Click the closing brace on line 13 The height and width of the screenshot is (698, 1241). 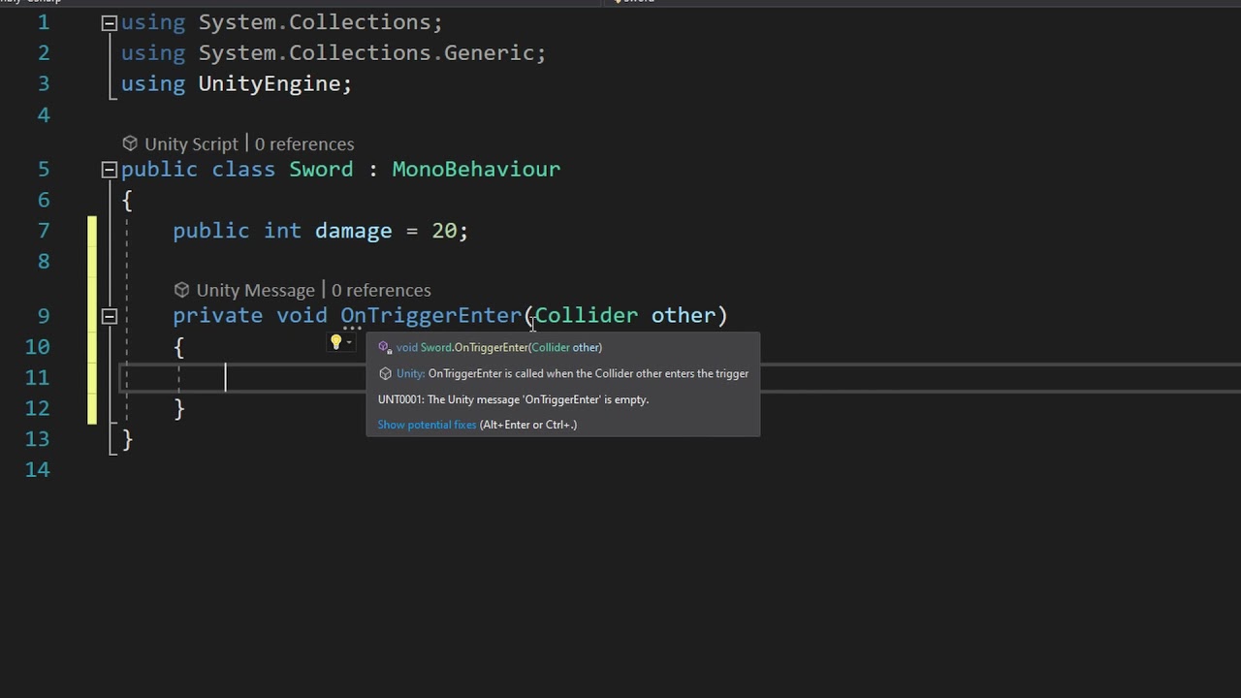tap(127, 439)
